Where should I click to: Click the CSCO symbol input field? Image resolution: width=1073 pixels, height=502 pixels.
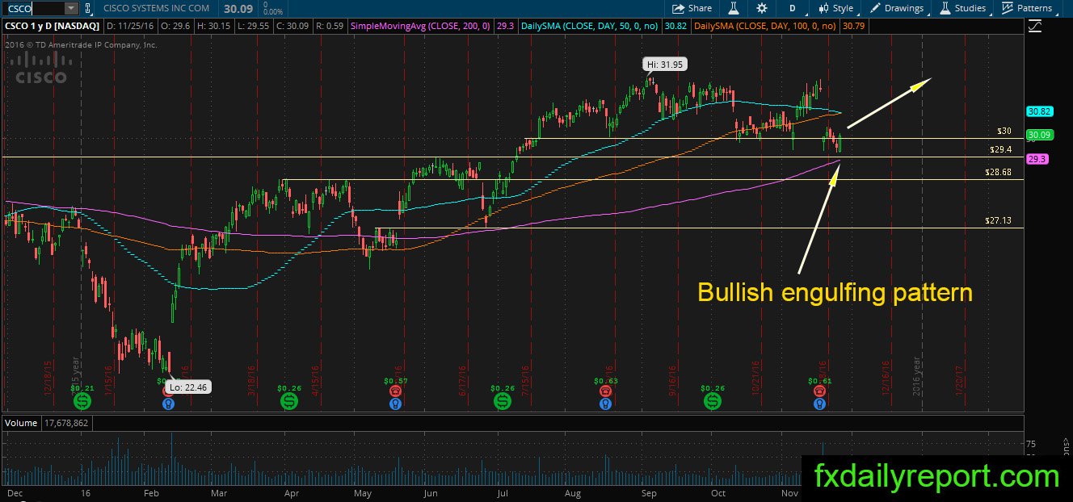(x=32, y=8)
